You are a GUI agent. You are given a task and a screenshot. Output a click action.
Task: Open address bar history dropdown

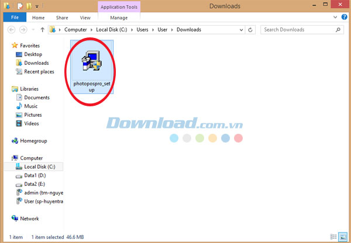(x=241, y=30)
